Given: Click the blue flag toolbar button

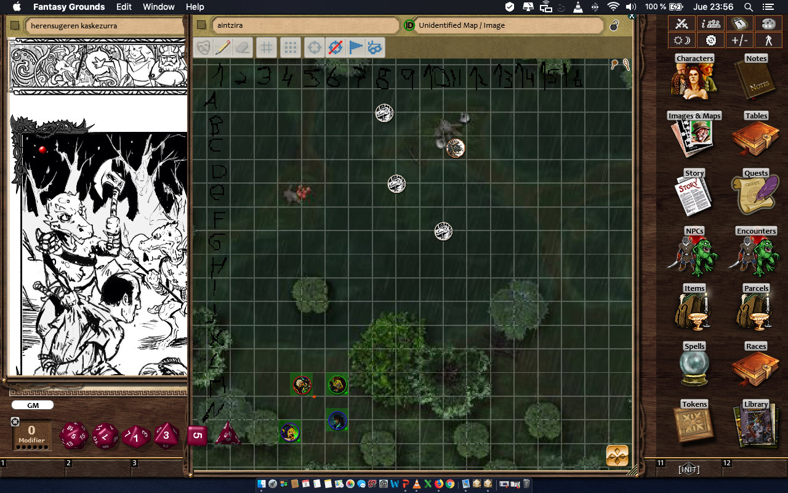Looking at the screenshot, I should coord(355,47).
